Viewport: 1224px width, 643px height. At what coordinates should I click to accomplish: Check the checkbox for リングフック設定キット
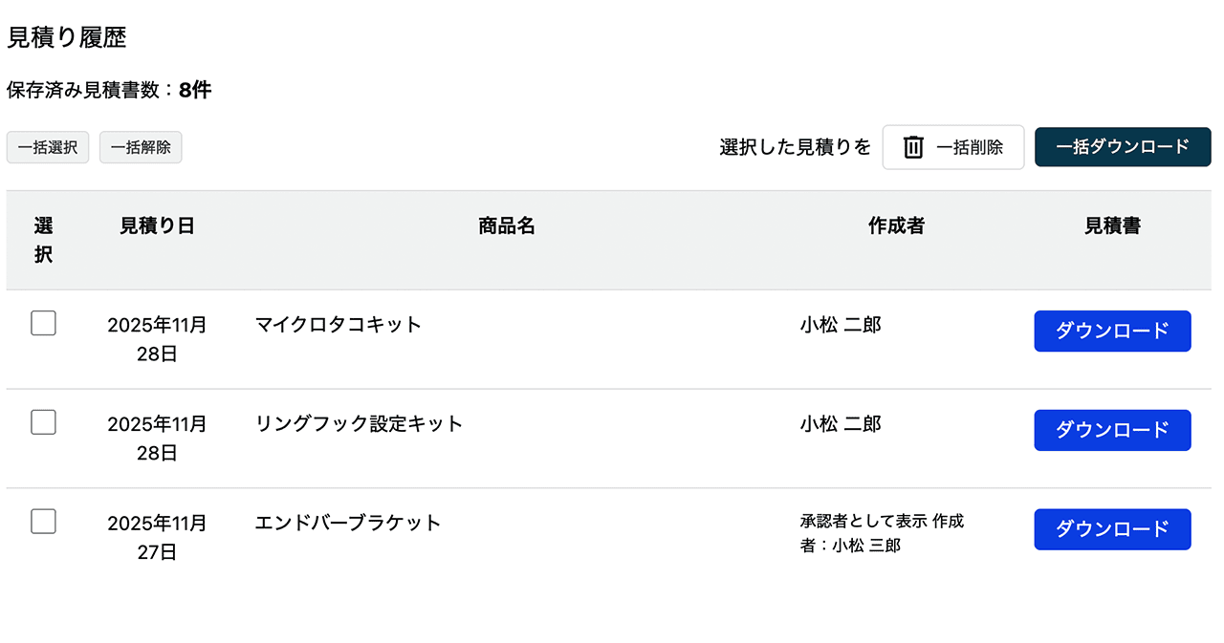(43, 422)
